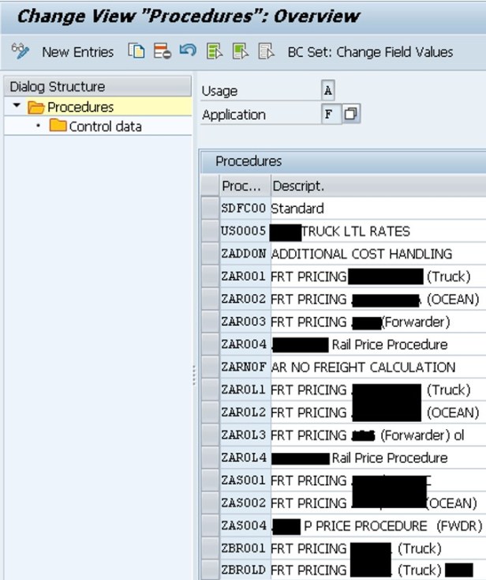The image size is (486, 580).
Task: Click the Delete row icon
Action: tap(162, 51)
